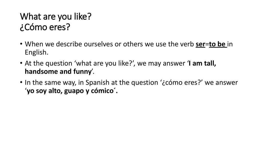Click the phrase 'In the same way'
Viewport: 261px width, 147px height.
click(x=50, y=83)
